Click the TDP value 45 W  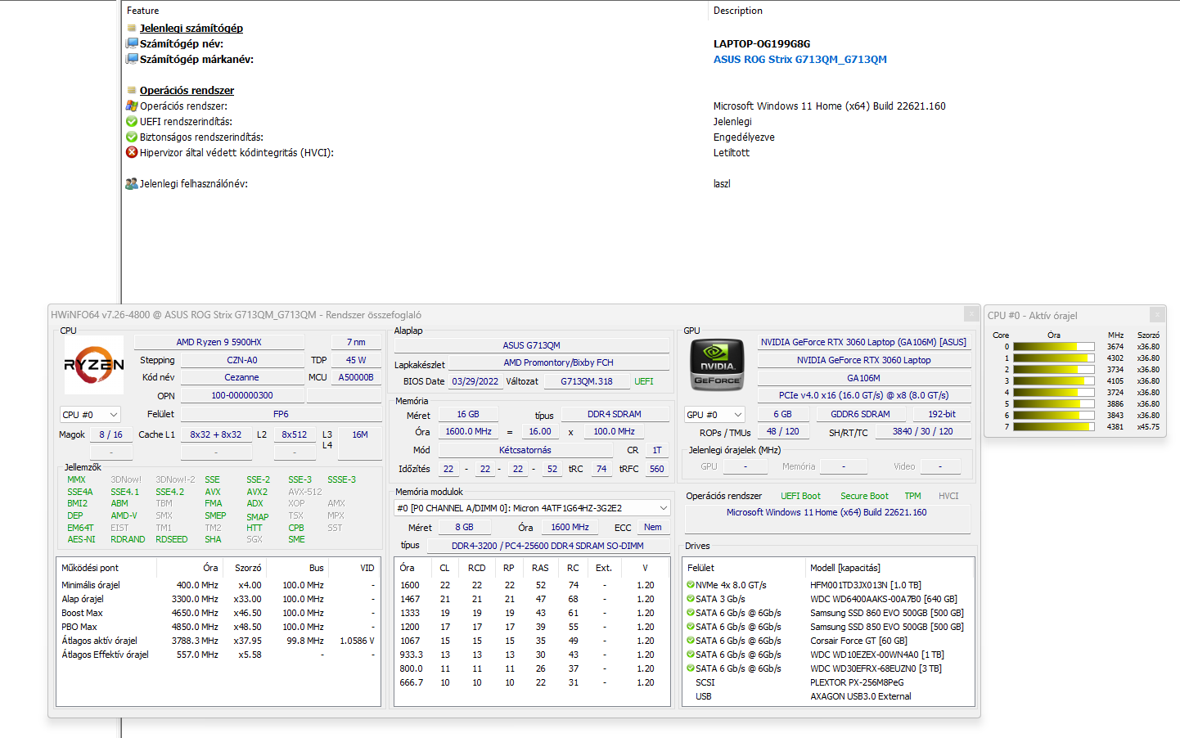[x=356, y=360]
